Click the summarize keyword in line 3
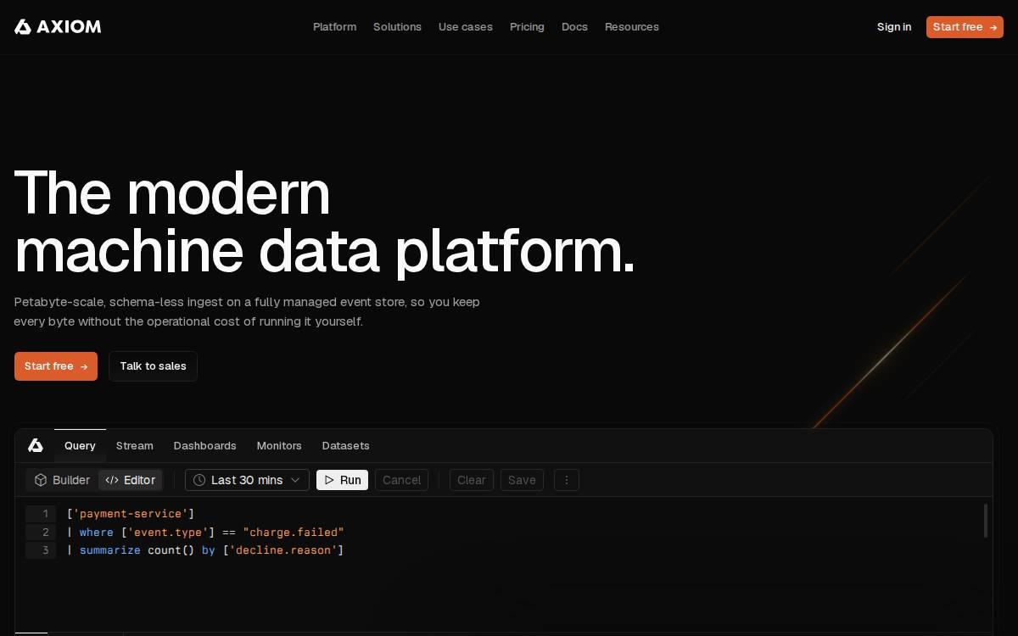Screen dimensions: 1018x636 tap(110, 550)
